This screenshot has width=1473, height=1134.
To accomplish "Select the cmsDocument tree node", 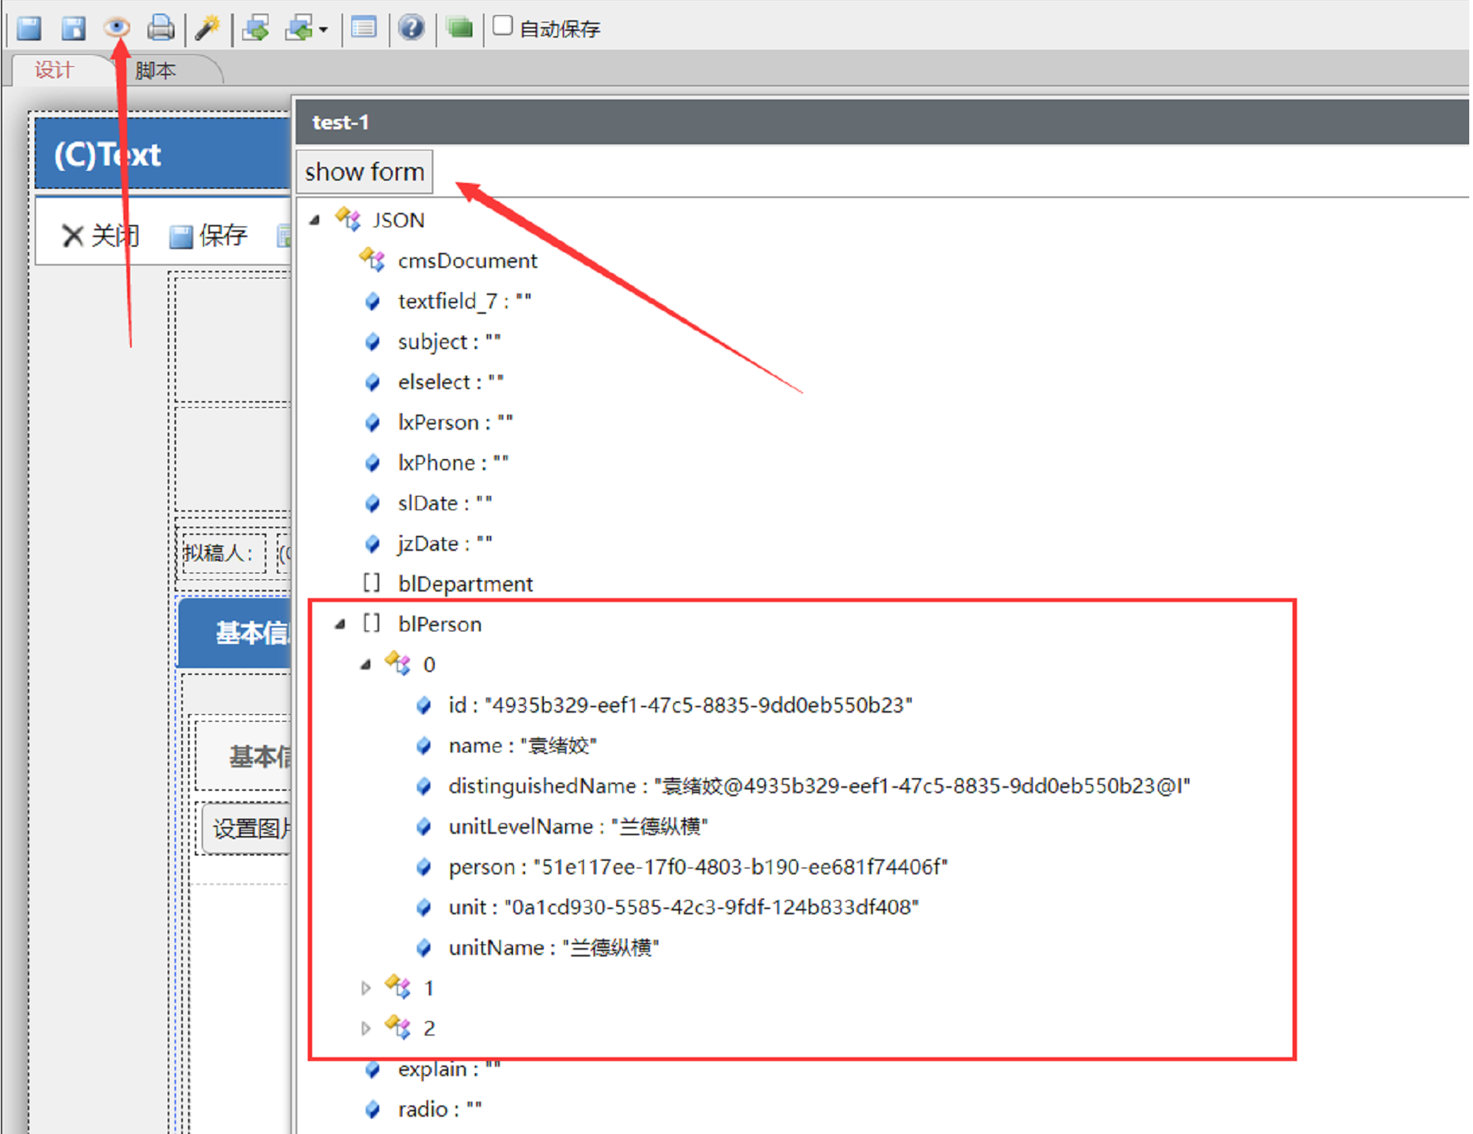I will tap(466, 260).
